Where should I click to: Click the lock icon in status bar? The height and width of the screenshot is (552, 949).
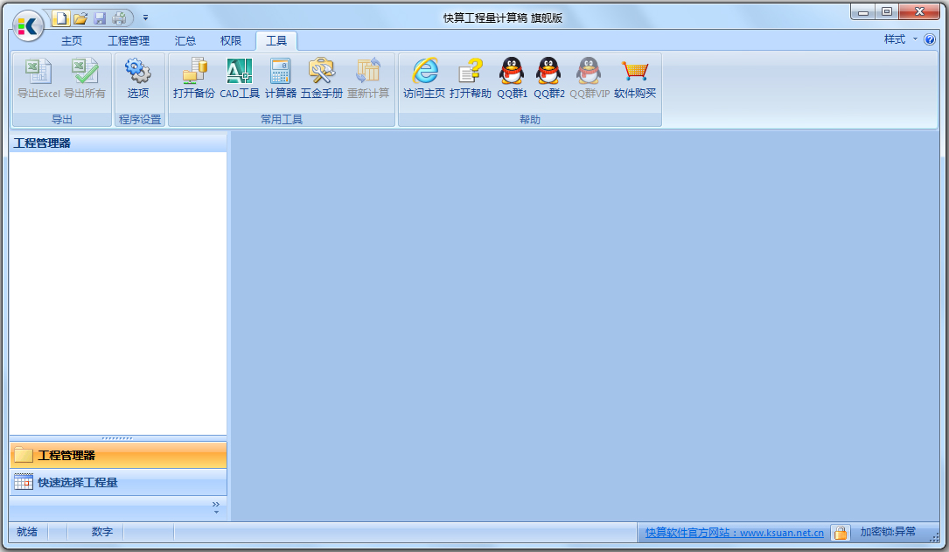pos(840,532)
